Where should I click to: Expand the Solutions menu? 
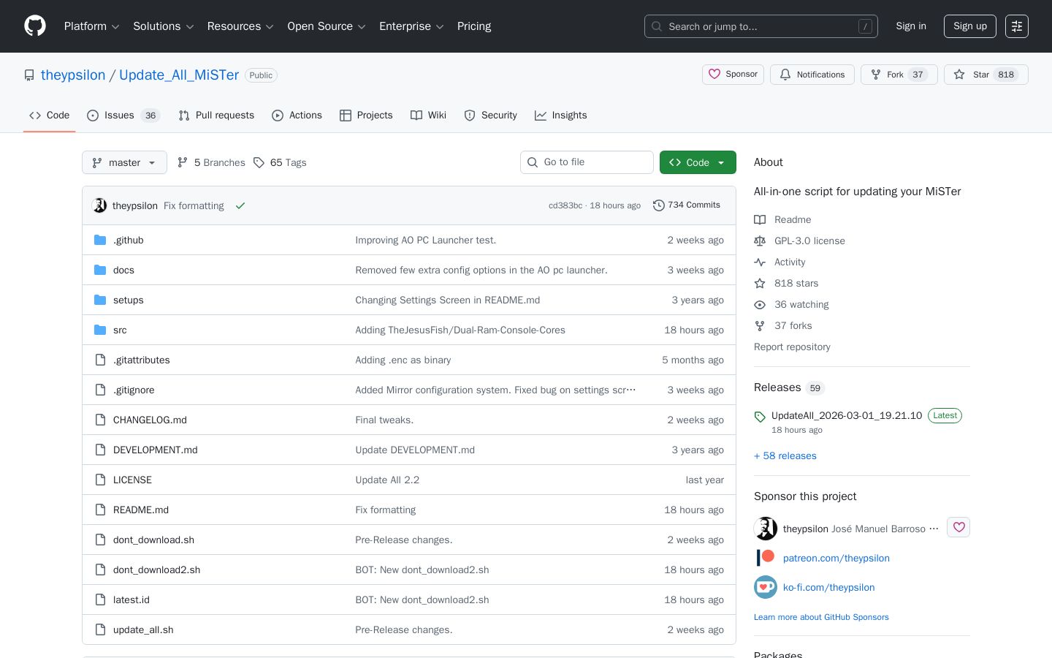tap(164, 26)
